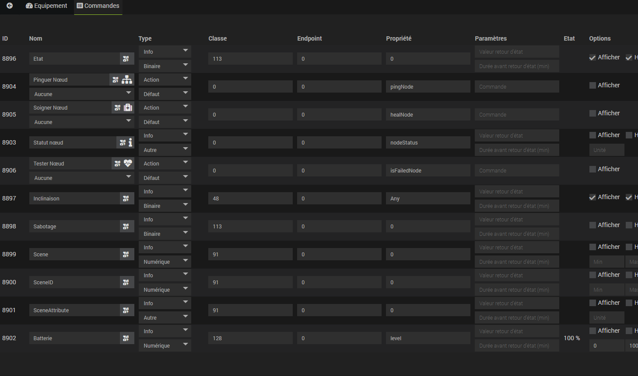The width and height of the screenshot is (638, 376).
Task: Select the Commandes tab
Action: click(98, 6)
